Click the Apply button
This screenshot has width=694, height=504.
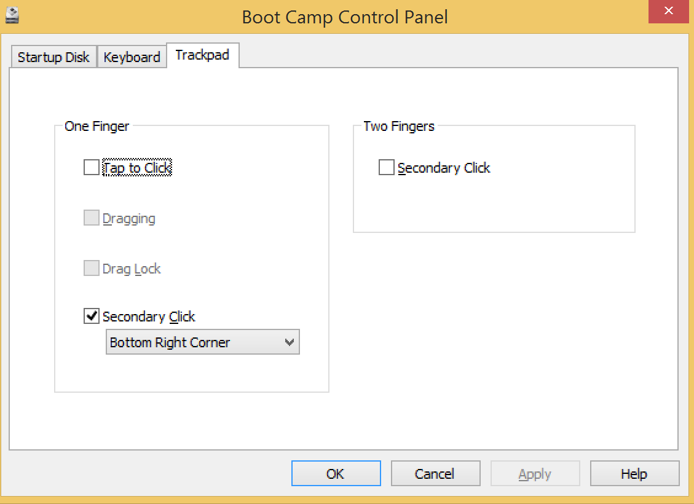point(535,473)
